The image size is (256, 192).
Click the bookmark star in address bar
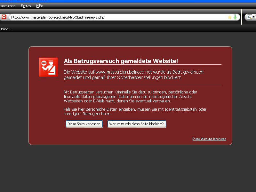point(229,17)
